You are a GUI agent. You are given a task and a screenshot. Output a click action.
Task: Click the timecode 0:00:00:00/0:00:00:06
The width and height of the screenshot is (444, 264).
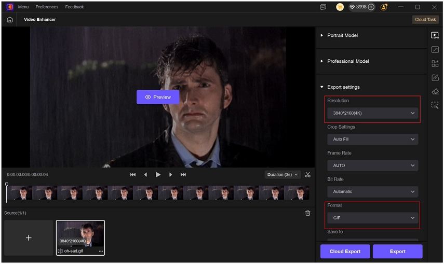(27, 175)
